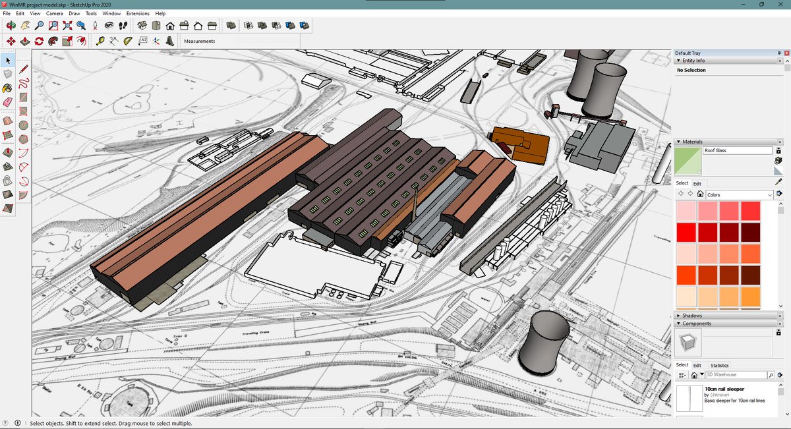Select the Follow Me tool
This screenshot has height=429, width=791.
click(x=53, y=41)
